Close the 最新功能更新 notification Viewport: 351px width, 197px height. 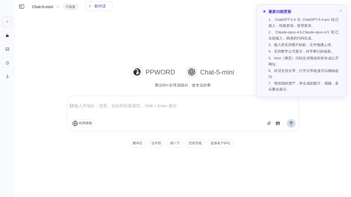click(341, 11)
